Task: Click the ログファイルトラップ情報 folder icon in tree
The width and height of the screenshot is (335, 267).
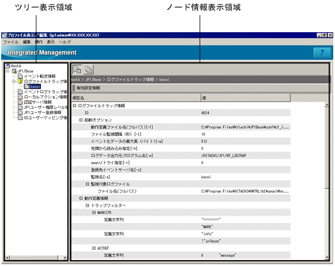Action: (20, 81)
